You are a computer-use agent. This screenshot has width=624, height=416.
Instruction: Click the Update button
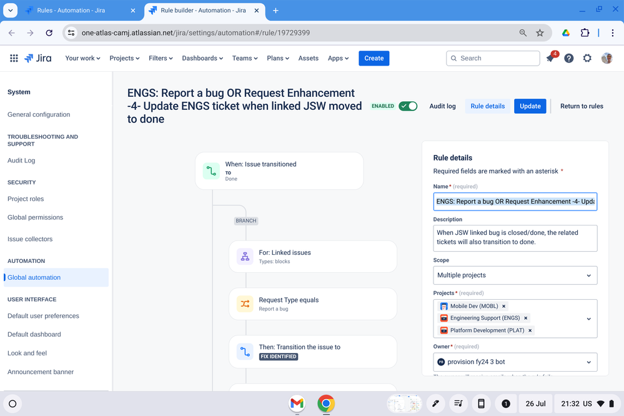(x=530, y=106)
